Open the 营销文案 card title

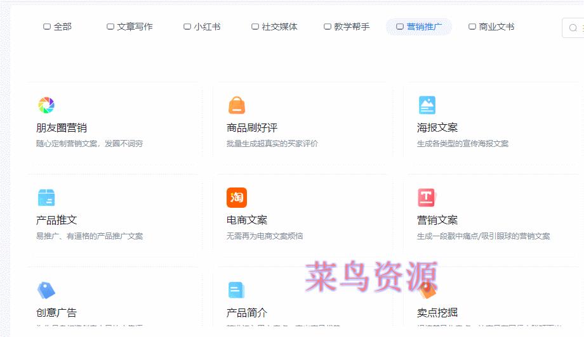437,220
